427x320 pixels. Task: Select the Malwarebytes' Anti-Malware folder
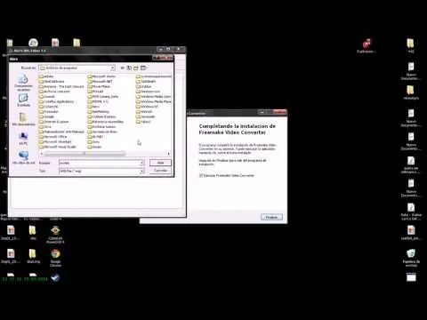61,132
